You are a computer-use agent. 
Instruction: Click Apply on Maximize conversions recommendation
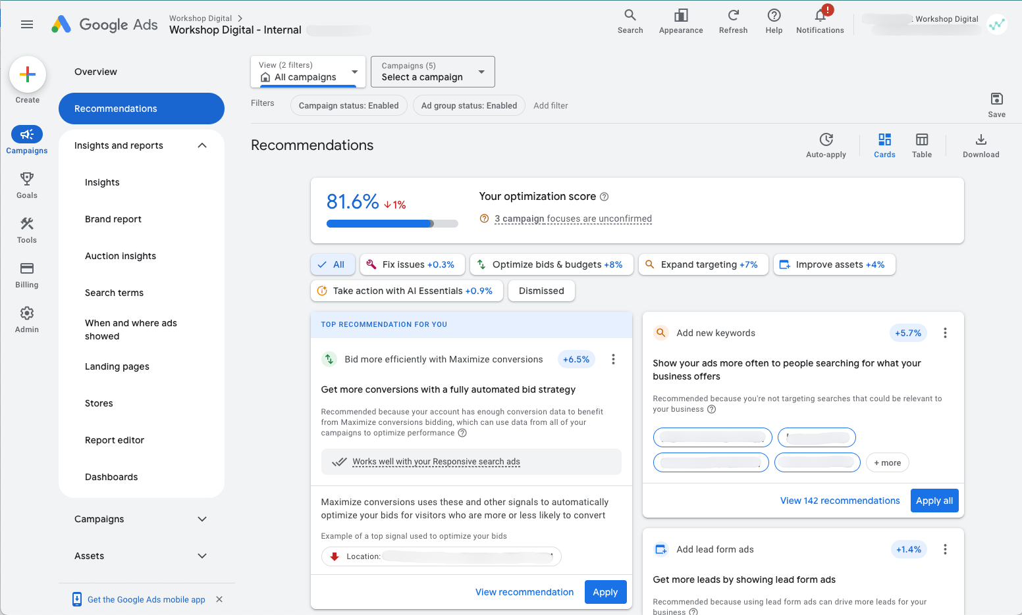coord(605,592)
